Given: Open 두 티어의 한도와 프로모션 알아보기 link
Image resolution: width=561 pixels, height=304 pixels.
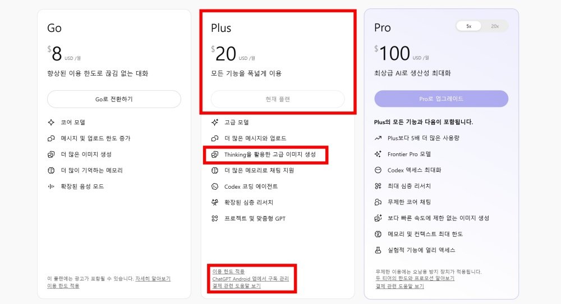Looking at the screenshot, I should click(x=415, y=278).
